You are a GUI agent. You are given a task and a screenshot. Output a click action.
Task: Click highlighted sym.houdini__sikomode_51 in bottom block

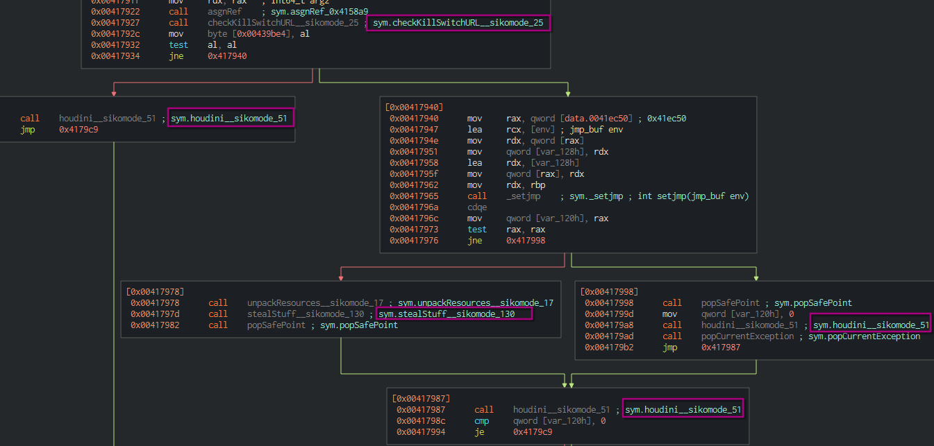point(683,410)
